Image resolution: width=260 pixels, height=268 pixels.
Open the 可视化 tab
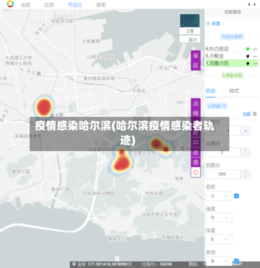coord(75,5)
